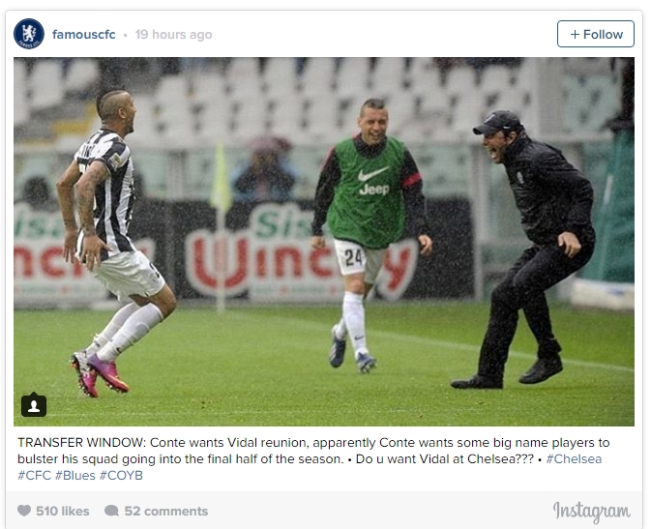Show tagged people icon on photo
The height and width of the screenshot is (529, 651).
pyautogui.click(x=34, y=405)
